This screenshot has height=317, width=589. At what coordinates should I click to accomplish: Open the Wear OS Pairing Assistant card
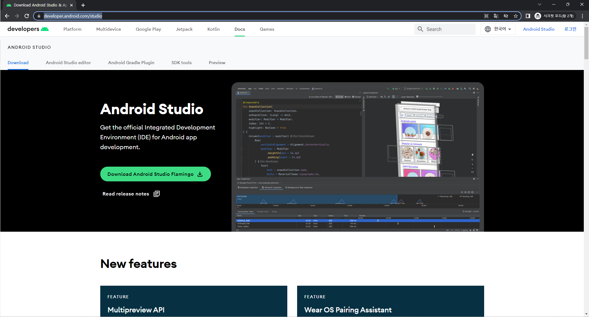point(391,301)
